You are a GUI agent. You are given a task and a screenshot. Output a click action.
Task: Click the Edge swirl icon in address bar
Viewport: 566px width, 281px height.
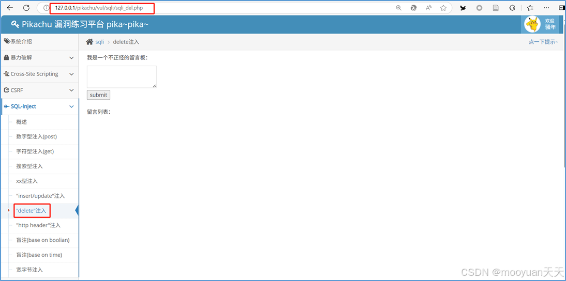pyautogui.click(x=414, y=8)
